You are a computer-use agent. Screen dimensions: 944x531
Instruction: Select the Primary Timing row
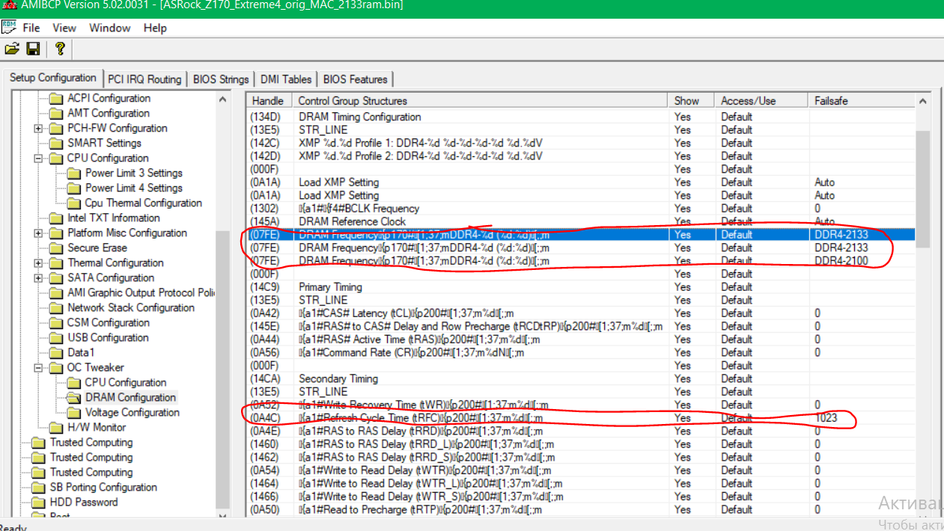click(x=581, y=286)
